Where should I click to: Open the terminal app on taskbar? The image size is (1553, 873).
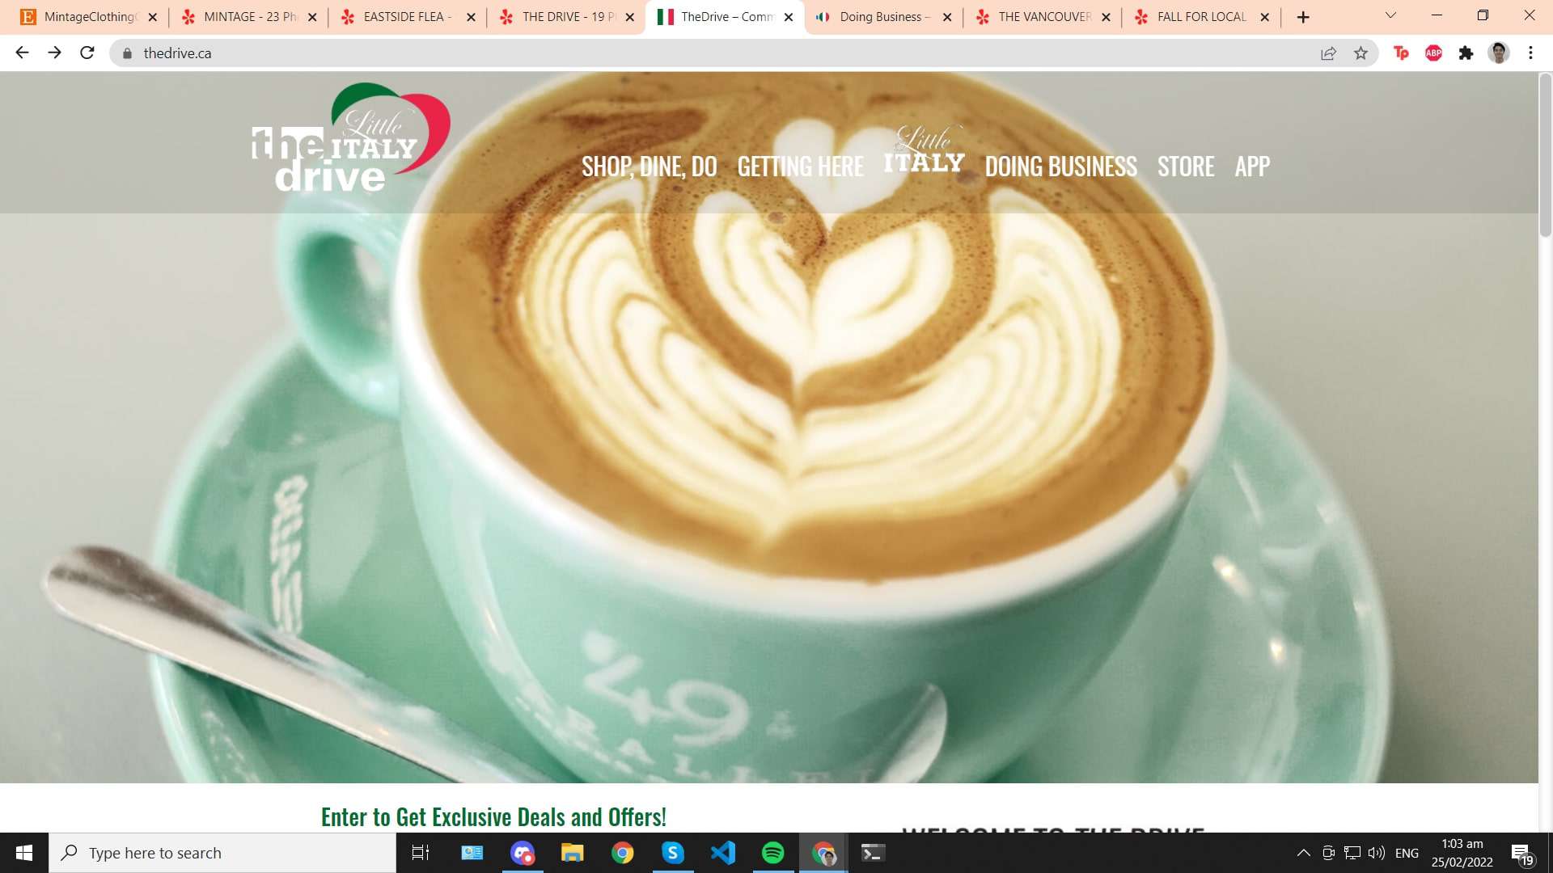(873, 853)
